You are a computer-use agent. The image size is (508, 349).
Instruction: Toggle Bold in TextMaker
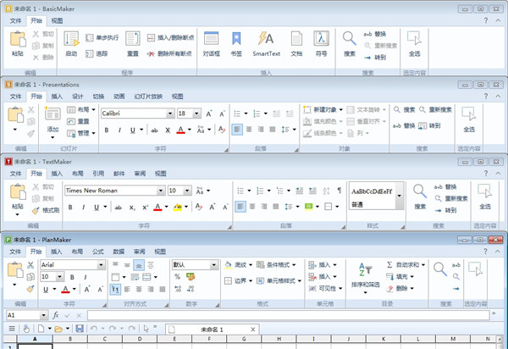click(x=70, y=208)
